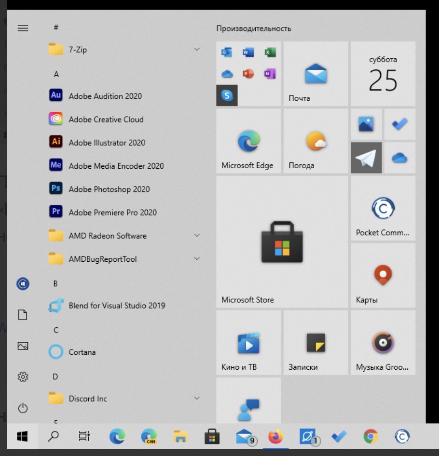The width and height of the screenshot is (439, 456).
Task: Launch Adobe Creative Cloud
Action: [x=123, y=119]
